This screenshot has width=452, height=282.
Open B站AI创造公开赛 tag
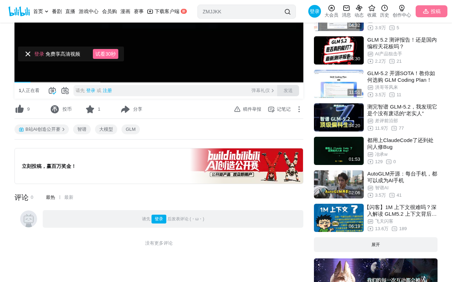point(42,129)
